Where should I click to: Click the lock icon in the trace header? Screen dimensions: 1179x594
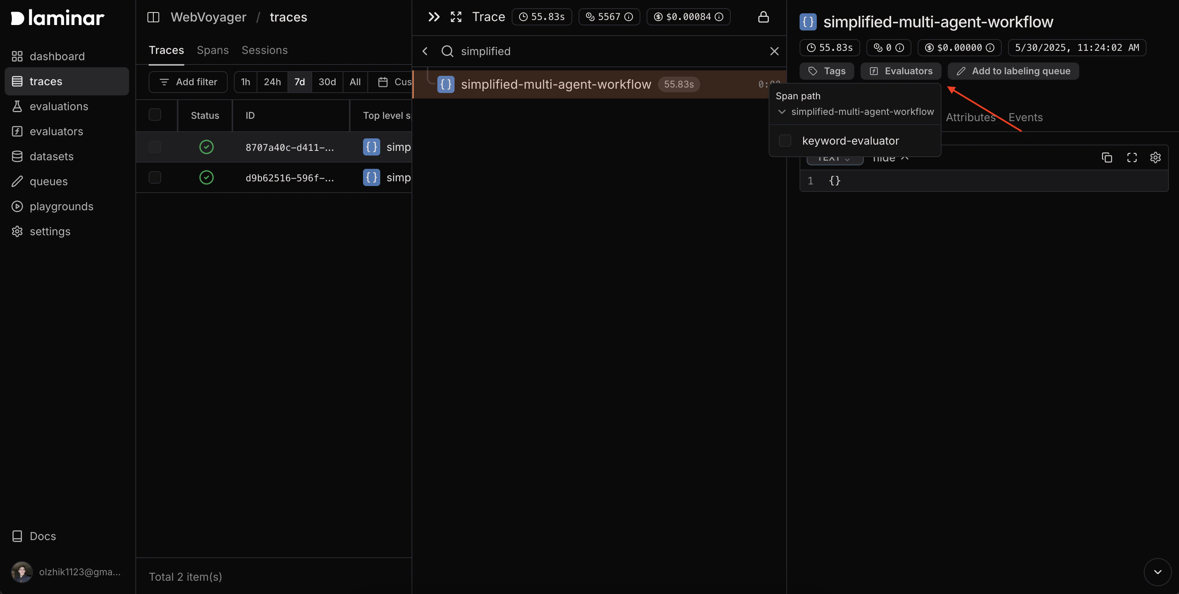(764, 17)
